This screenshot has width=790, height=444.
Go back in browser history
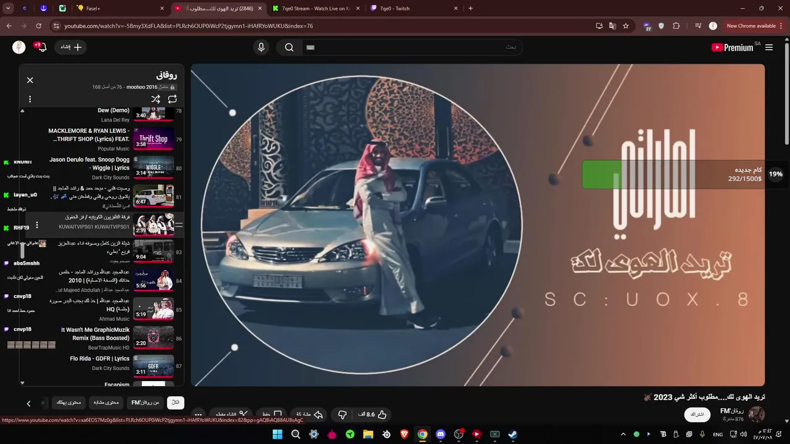tap(9, 26)
